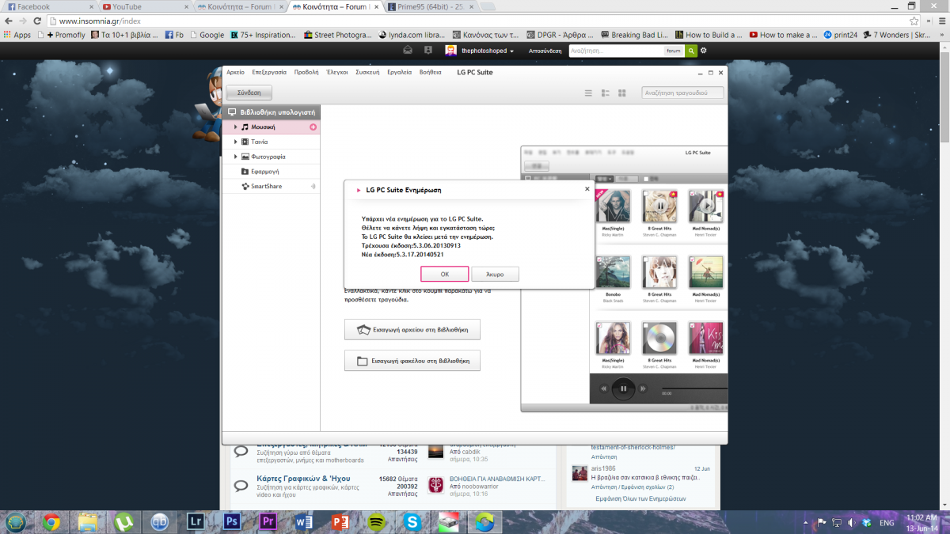
Task: Click the SmartShare icon in sidebar
Action: click(x=245, y=187)
